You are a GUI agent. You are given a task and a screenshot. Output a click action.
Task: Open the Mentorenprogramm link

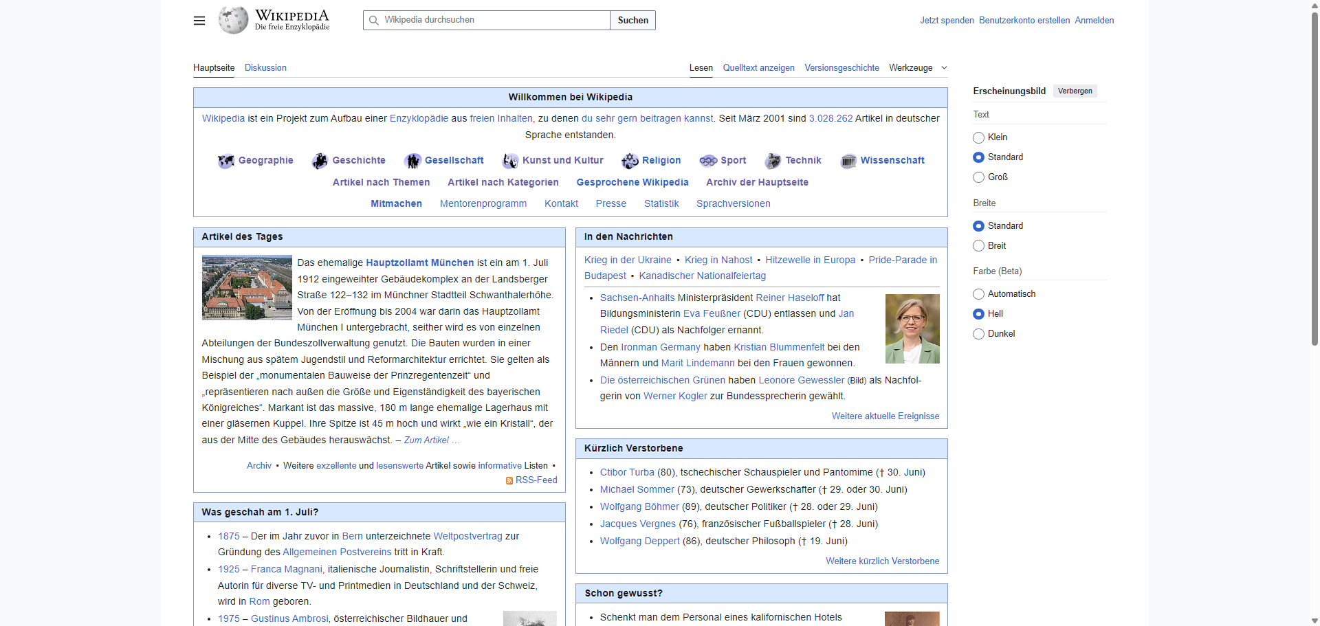coord(483,204)
